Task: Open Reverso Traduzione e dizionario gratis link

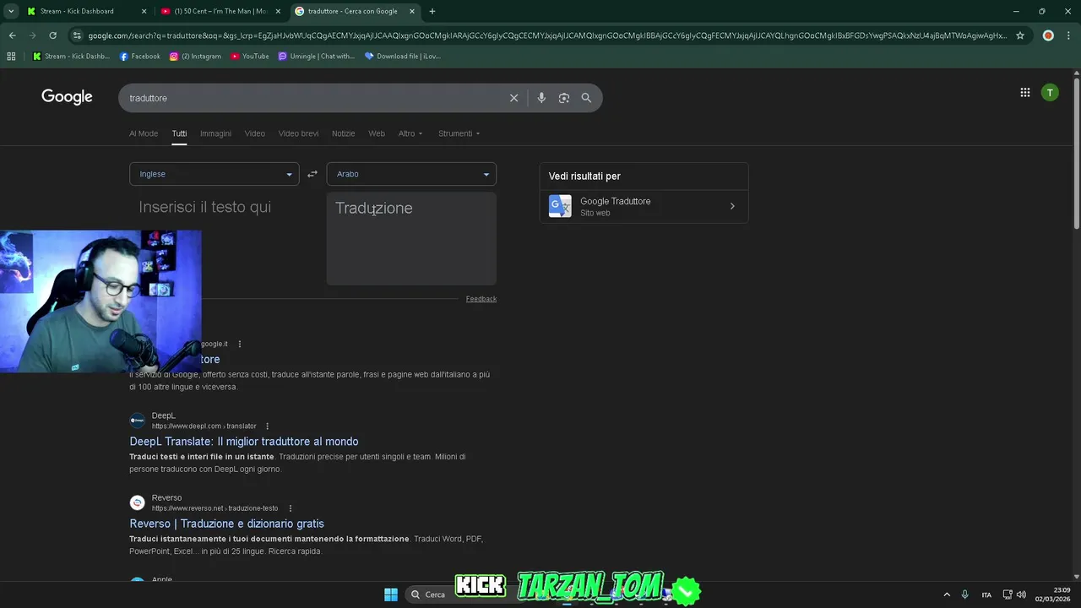Action: [x=226, y=524]
